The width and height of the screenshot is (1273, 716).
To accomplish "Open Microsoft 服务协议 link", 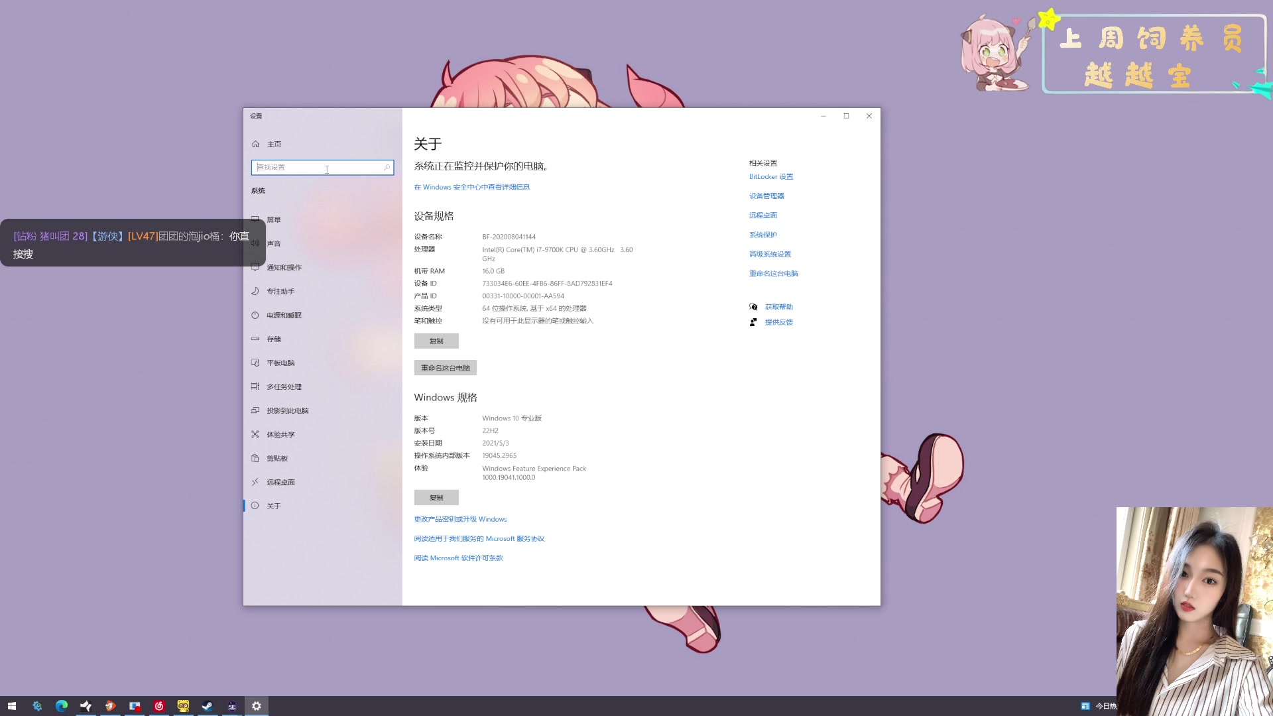I will tap(479, 538).
